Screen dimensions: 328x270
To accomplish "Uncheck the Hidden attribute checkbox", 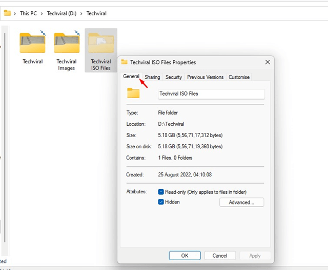I will point(161,202).
